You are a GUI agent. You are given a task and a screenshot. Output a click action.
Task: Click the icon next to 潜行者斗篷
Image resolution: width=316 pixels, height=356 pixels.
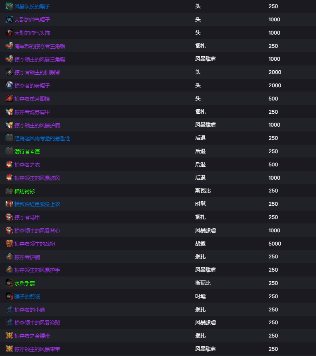[9, 151]
